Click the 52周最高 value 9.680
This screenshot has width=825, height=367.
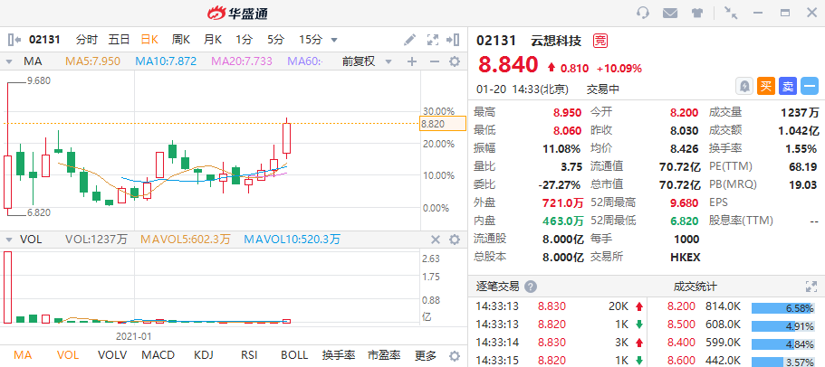[x=685, y=202]
